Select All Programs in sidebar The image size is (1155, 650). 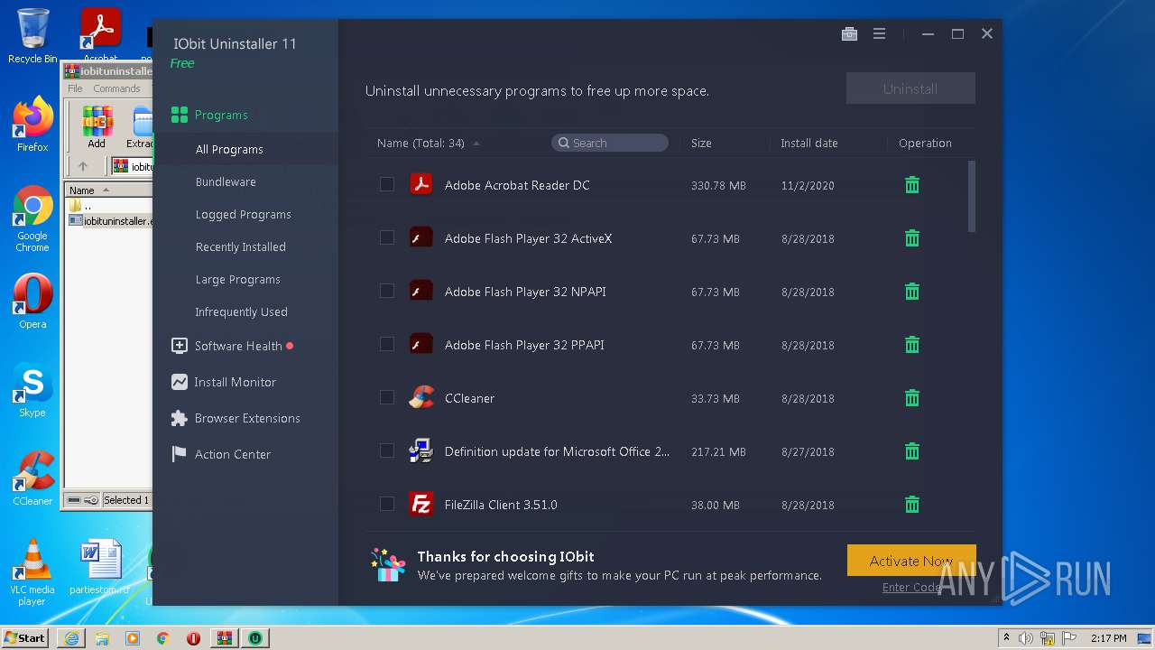229,150
